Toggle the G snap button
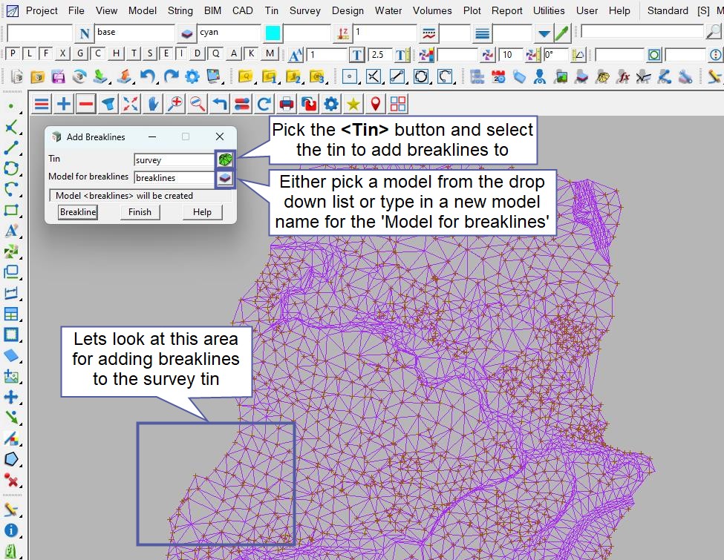This screenshot has width=724, height=560. point(79,53)
